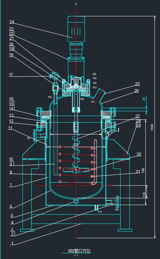Click the boxed callout number 29
Image resolution: width=160 pixels, height=259 pixels.
click(139, 125)
